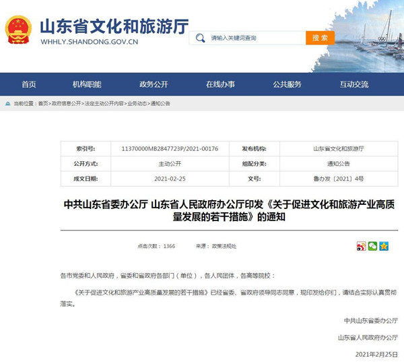
Task: Open the 机构职能 navigation item
Action: [87, 84]
